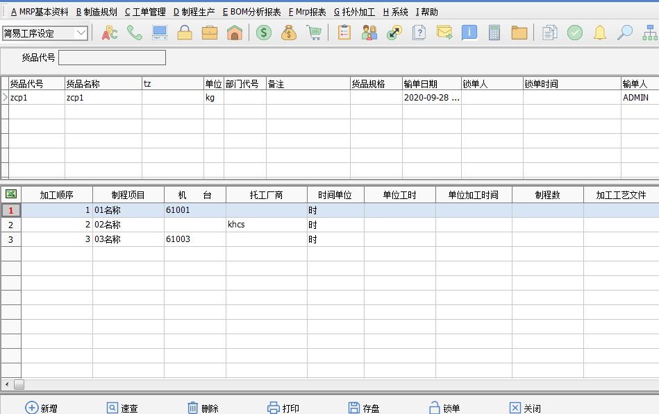The image size is (659, 414).
Task: Click the padlock toolbar icon
Action: coord(185,33)
